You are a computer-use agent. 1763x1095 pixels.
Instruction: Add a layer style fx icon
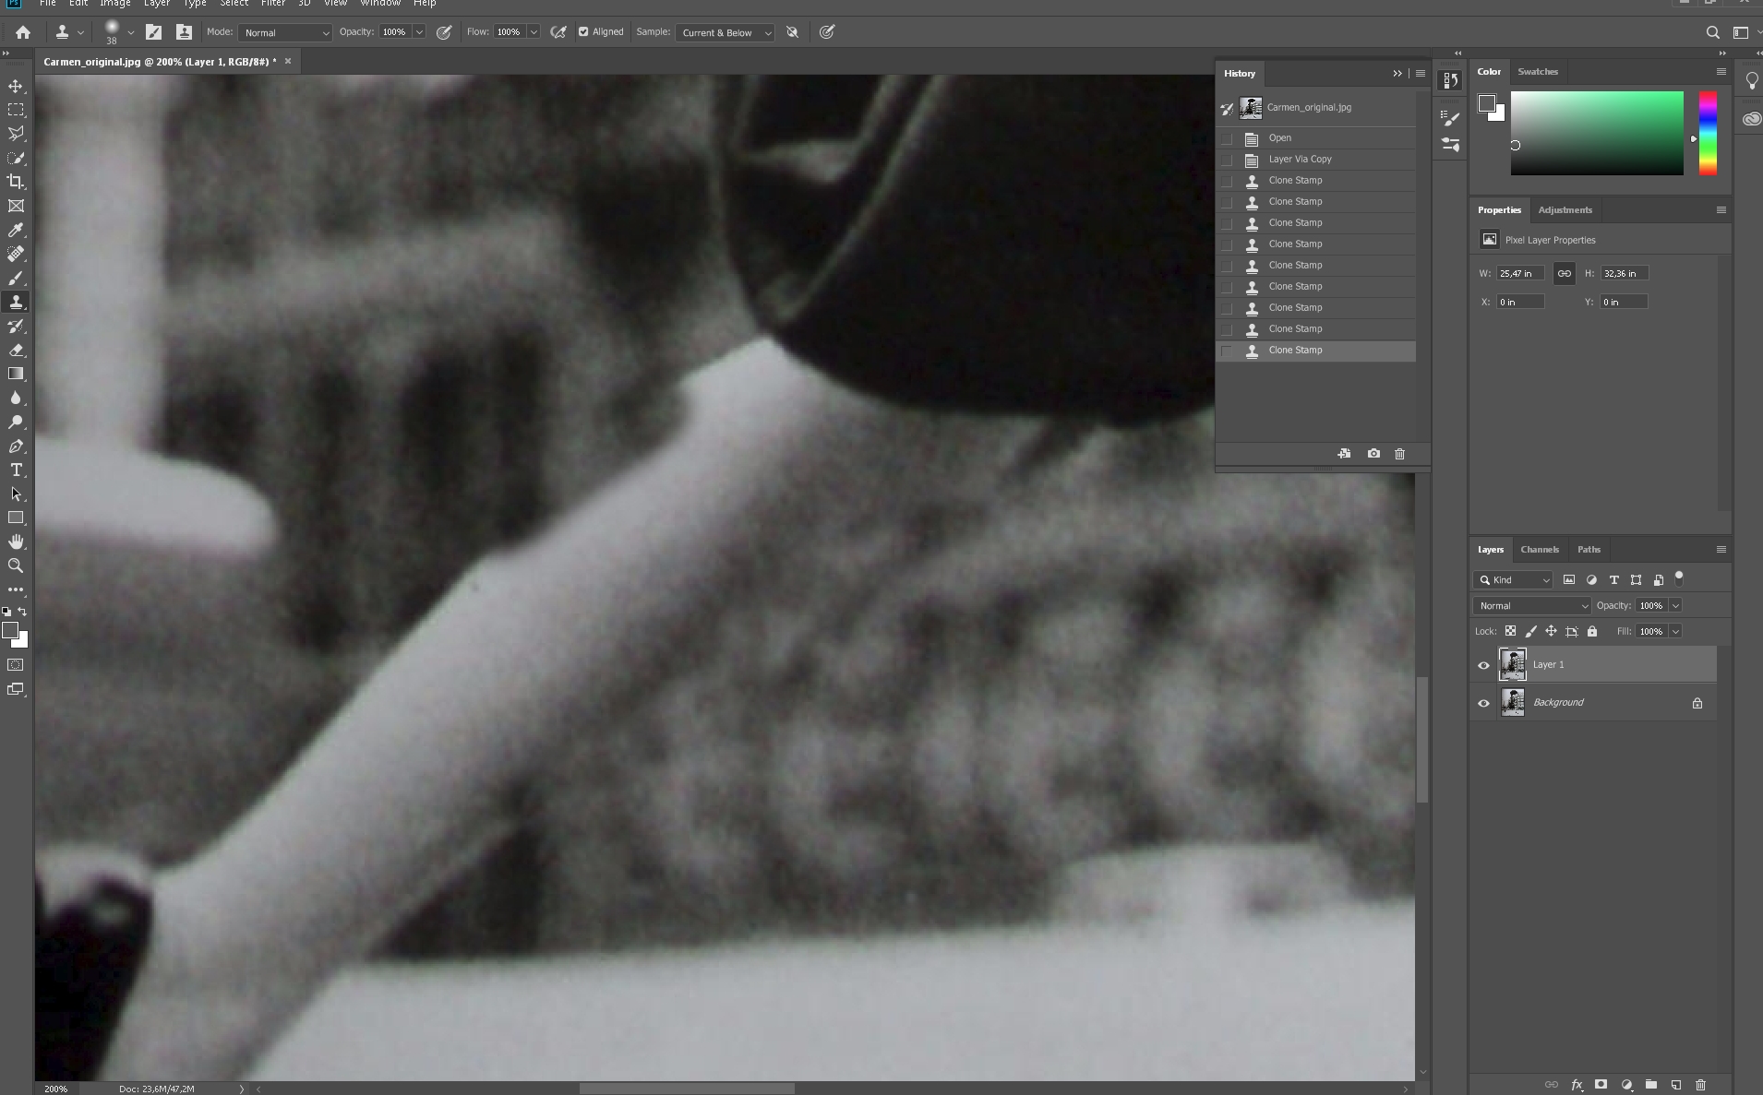1577,1085
